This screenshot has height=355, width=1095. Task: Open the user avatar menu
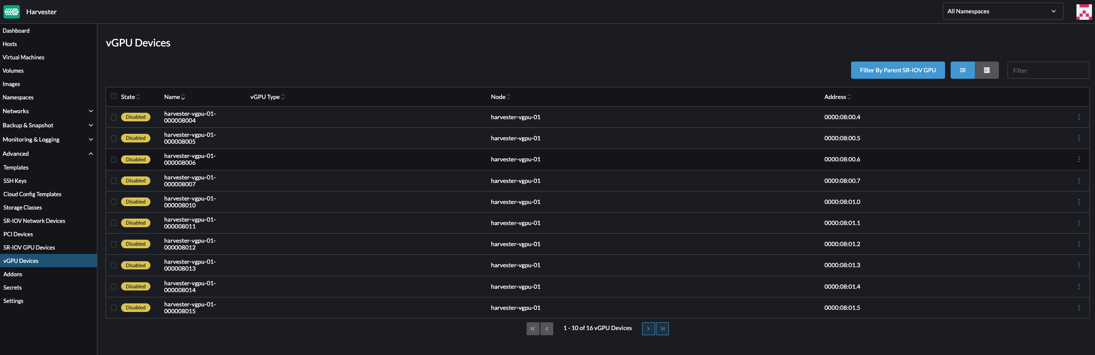[x=1084, y=12]
